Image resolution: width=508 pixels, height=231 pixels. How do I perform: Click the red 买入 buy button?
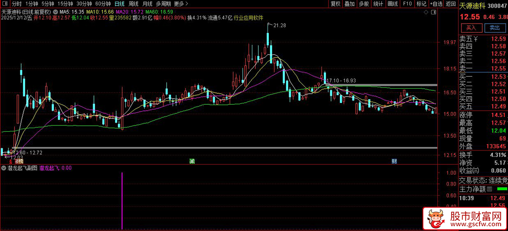click(471, 28)
